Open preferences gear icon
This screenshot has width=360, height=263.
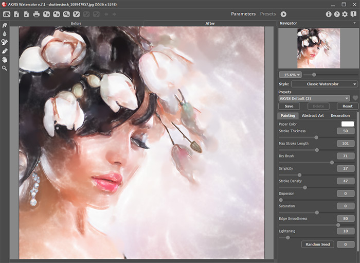tap(345, 14)
